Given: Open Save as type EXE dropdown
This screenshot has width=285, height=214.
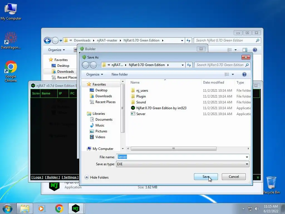Looking at the screenshot, I should (183, 164).
